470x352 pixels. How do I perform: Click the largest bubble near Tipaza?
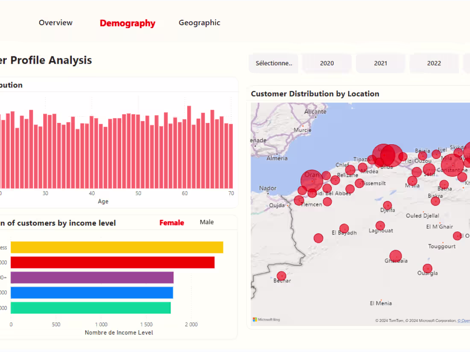pyautogui.click(x=387, y=155)
